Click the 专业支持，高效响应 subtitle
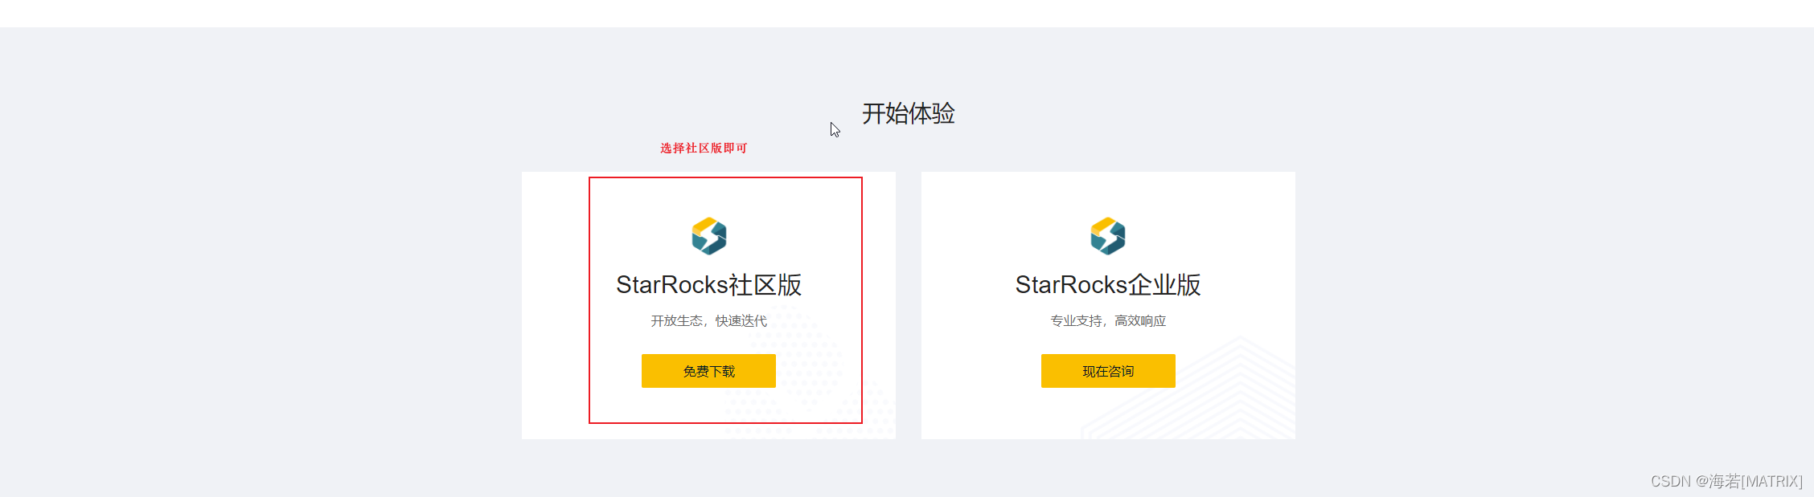Image resolution: width=1814 pixels, height=497 pixels. click(1108, 321)
